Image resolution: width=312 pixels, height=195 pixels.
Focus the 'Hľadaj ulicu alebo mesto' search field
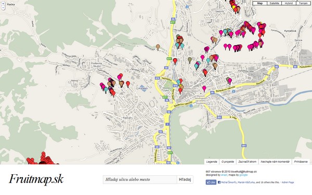(x=140, y=179)
